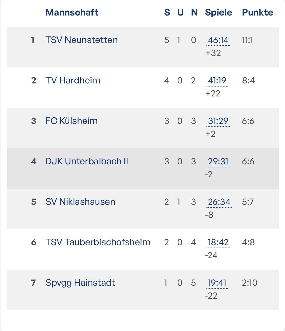This screenshot has height=331, width=285.
Task: Click the SV Niklashausen team link
Action: [x=80, y=202]
